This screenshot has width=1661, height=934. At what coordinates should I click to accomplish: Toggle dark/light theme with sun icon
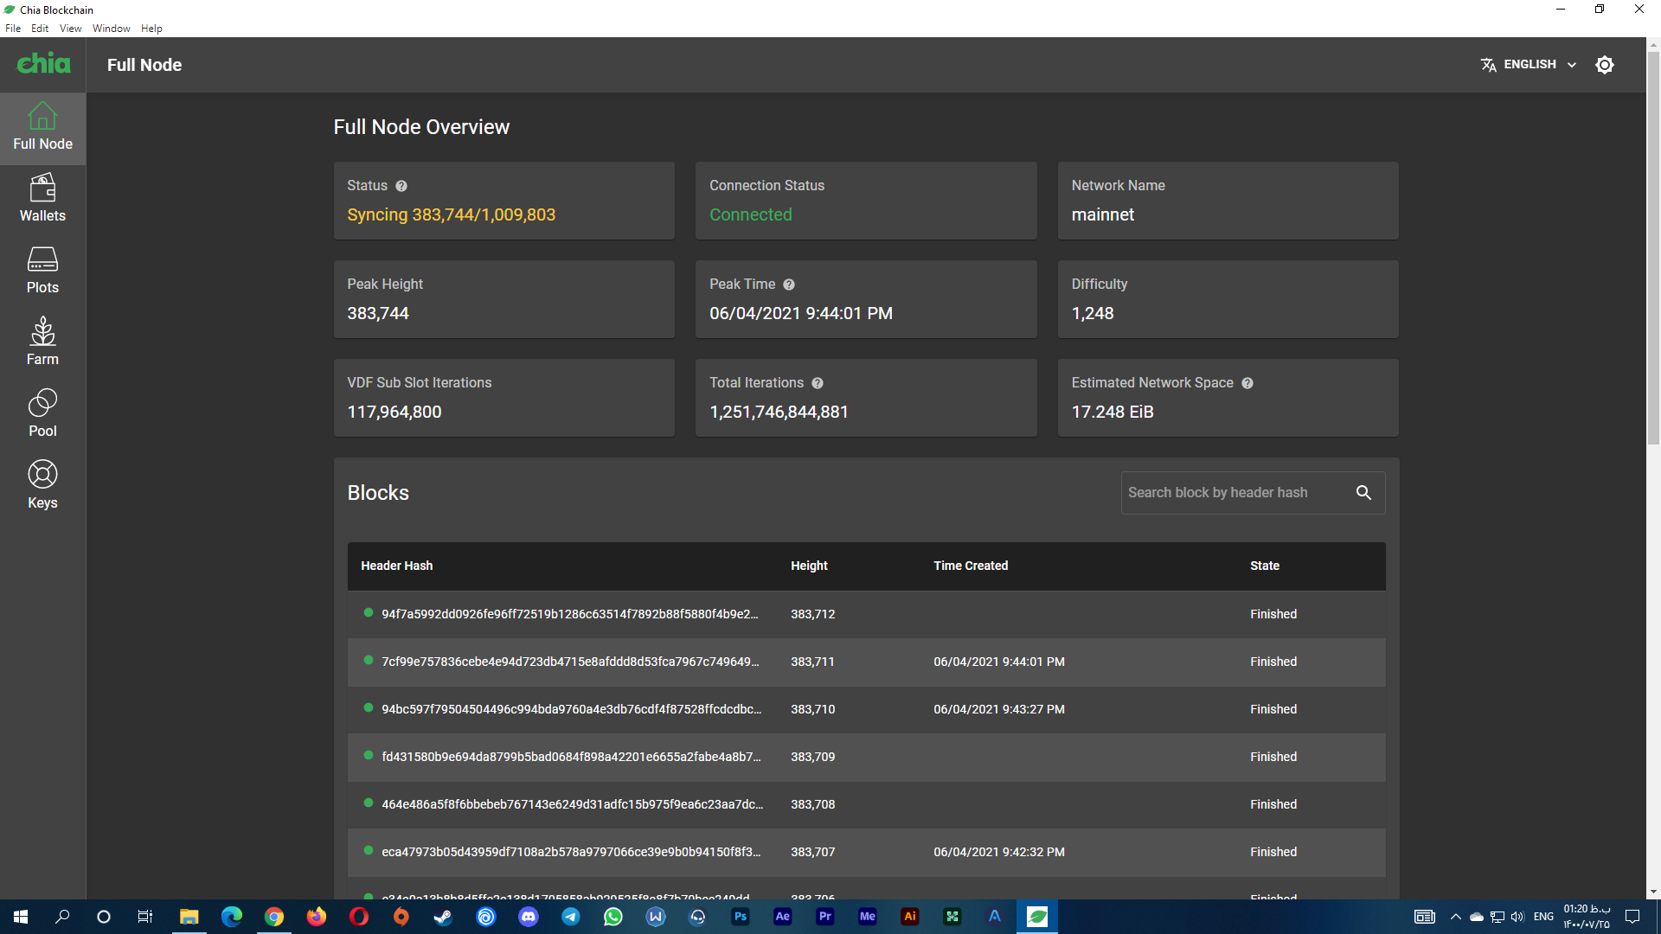tap(1605, 65)
